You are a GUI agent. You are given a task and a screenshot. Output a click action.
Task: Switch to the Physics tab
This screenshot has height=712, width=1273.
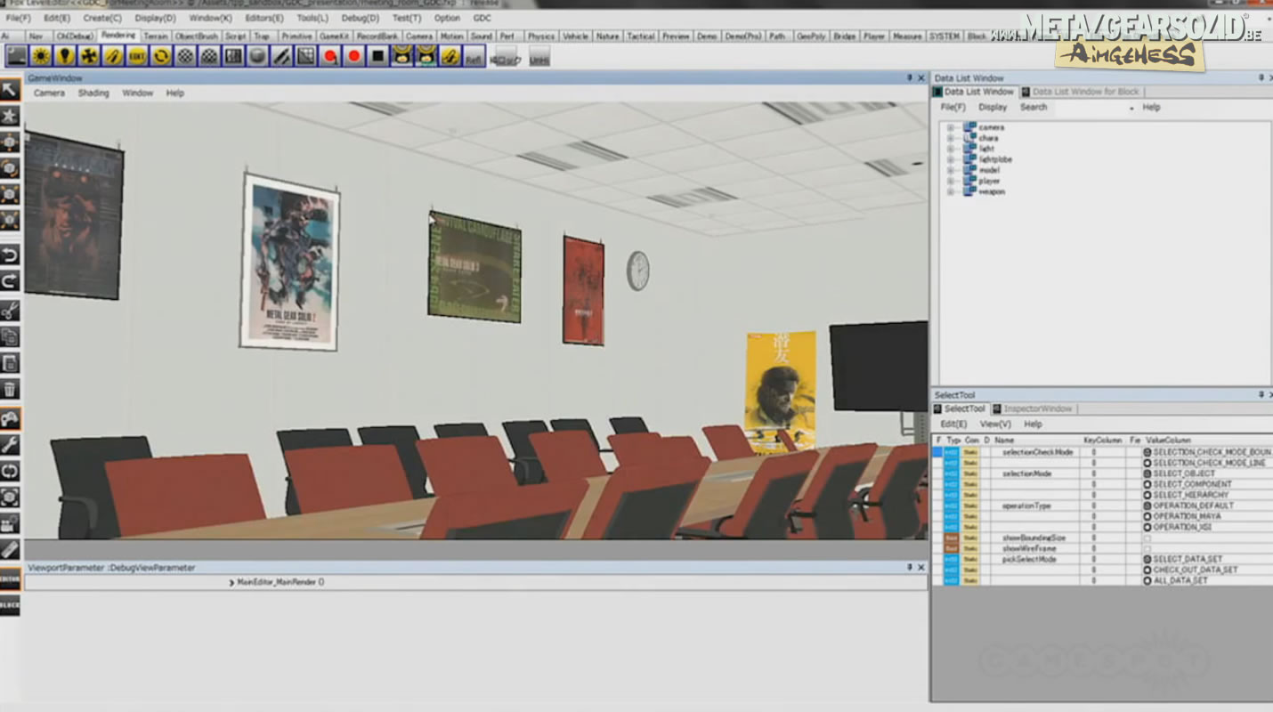(x=540, y=36)
